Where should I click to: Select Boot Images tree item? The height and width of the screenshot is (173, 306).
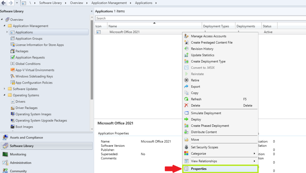click(x=24, y=127)
